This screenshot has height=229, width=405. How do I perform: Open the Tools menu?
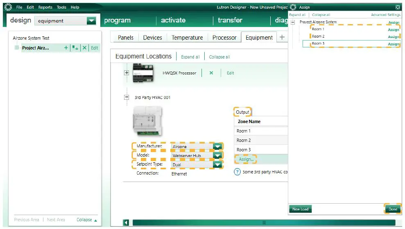click(61, 7)
